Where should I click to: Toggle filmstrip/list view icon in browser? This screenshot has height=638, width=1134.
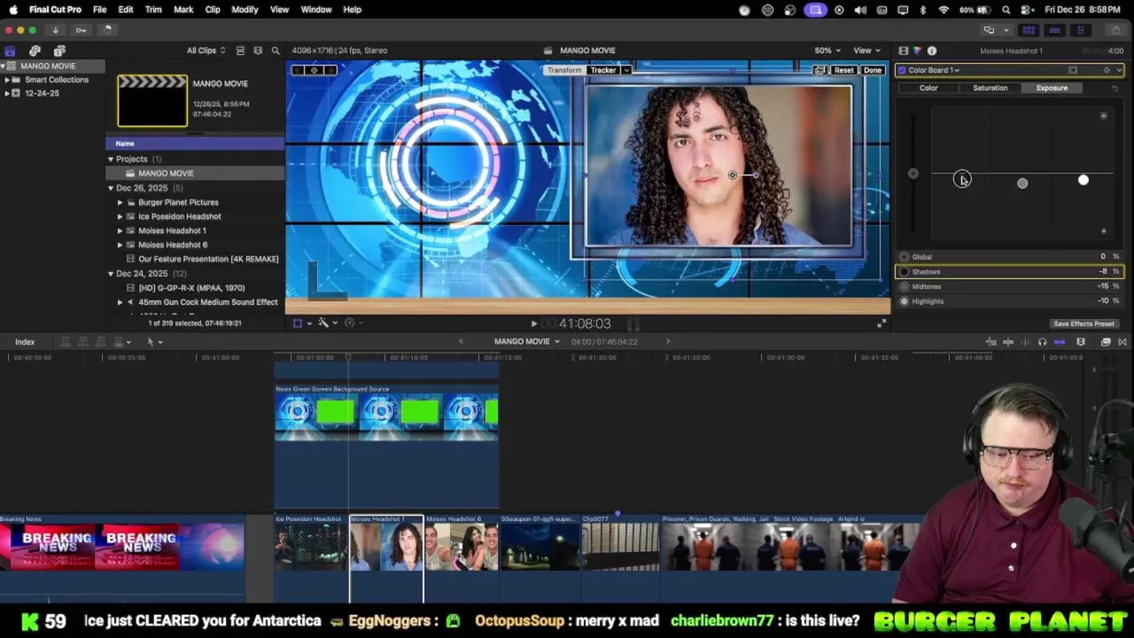pos(240,51)
